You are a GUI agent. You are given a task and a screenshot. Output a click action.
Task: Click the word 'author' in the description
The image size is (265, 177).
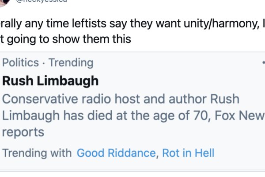[199, 99]
